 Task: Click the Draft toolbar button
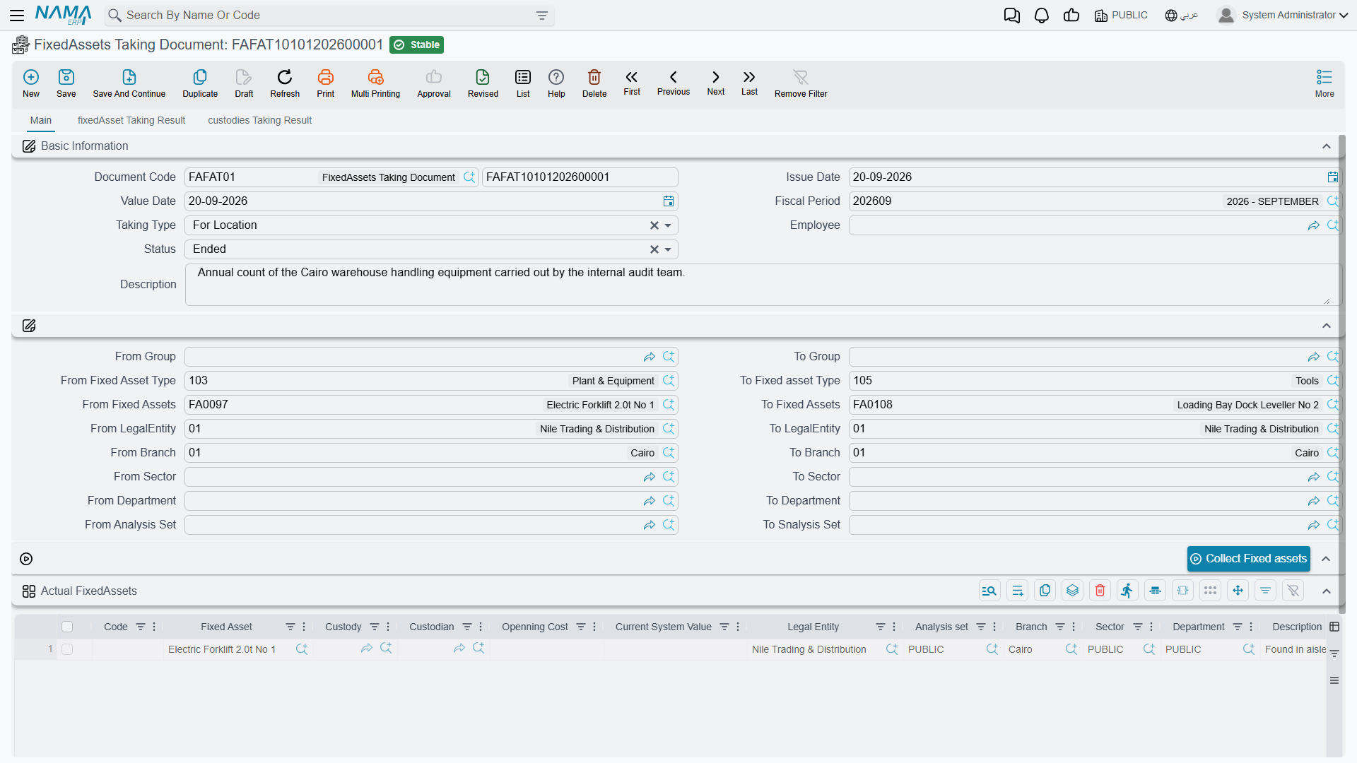click(x=244, y=83)
